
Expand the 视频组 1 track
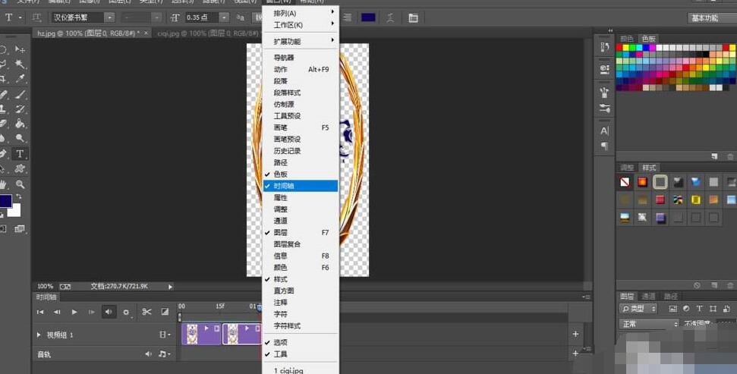click(39, 335)
